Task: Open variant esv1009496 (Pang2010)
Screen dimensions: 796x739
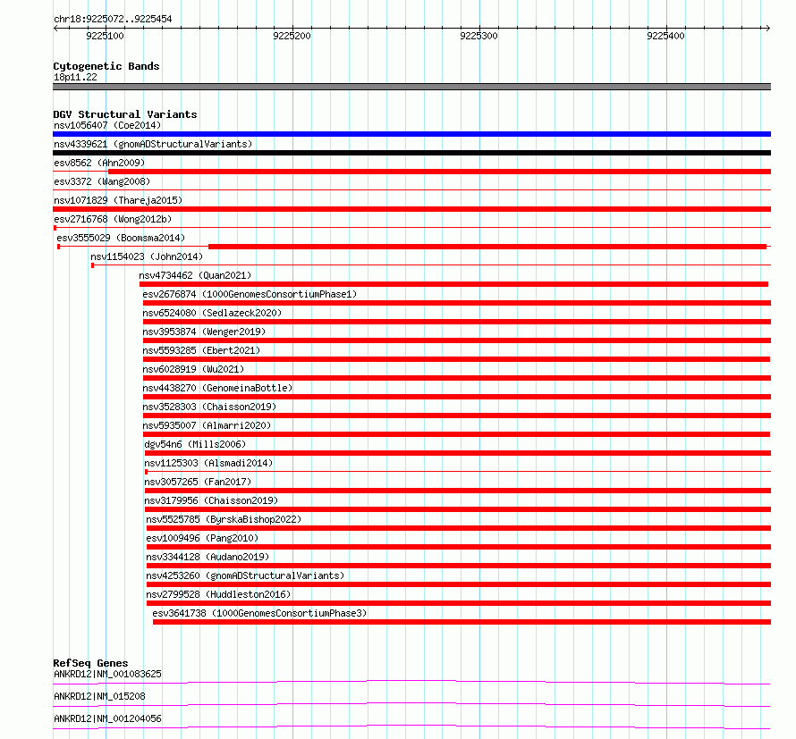Action: tap(202, 538)
